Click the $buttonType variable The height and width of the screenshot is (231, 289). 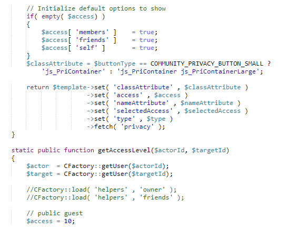point(115,64)
